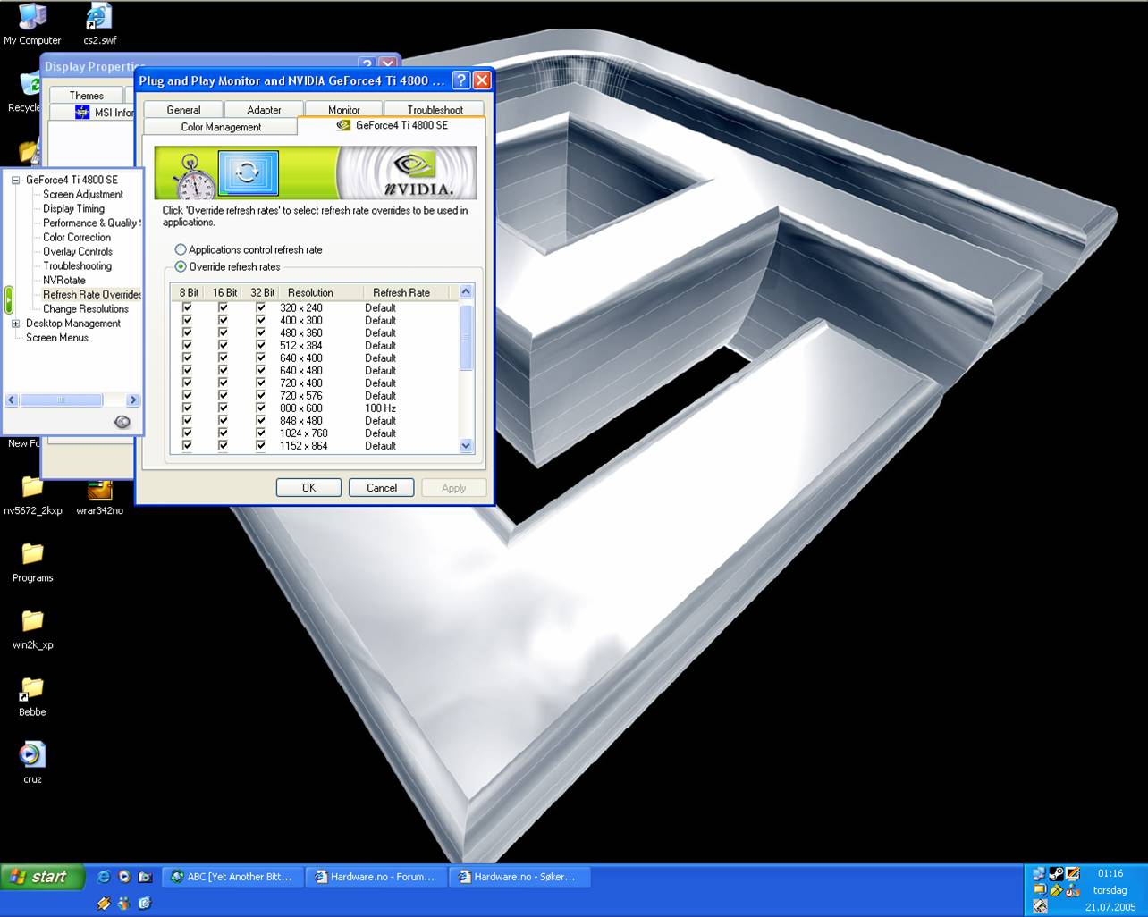Toggle 32 Bit checkbox for 480 x 360
This screenshot has width=1148, height=917.
click(x=261, y=332)
